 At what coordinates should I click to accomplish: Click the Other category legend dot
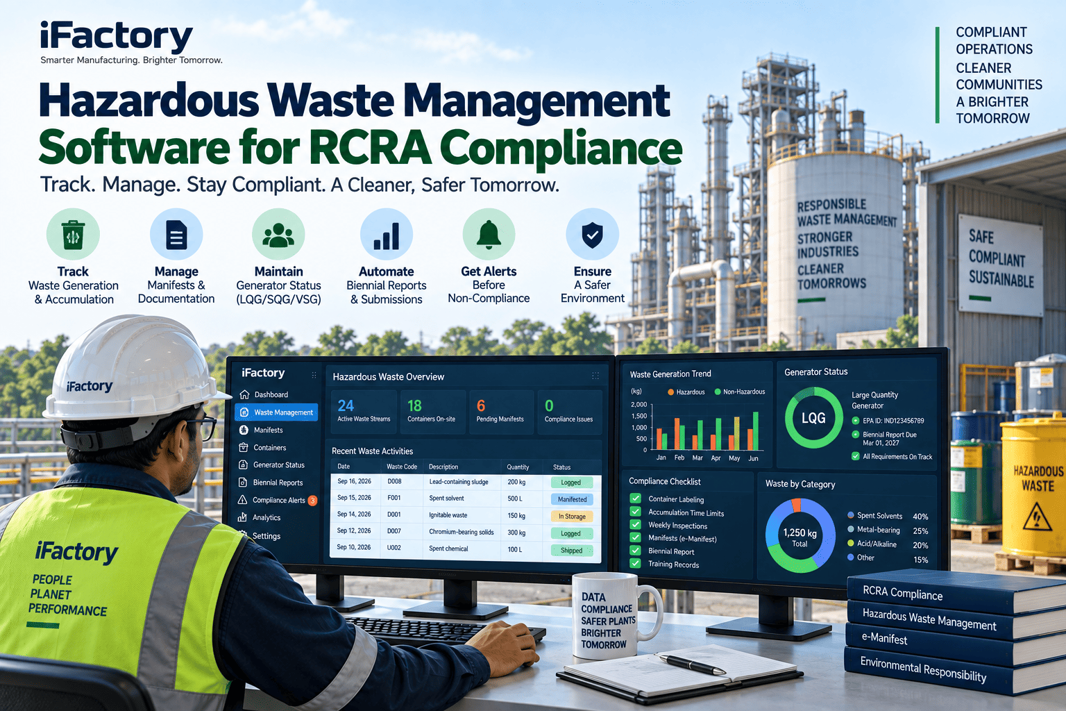pos(851,557)
